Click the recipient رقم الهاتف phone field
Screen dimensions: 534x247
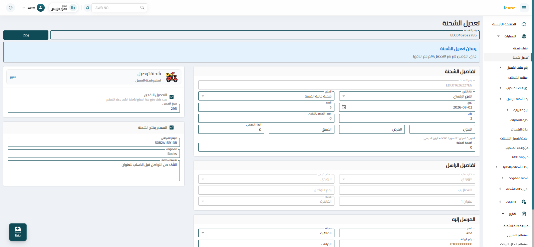pos(407,243)
